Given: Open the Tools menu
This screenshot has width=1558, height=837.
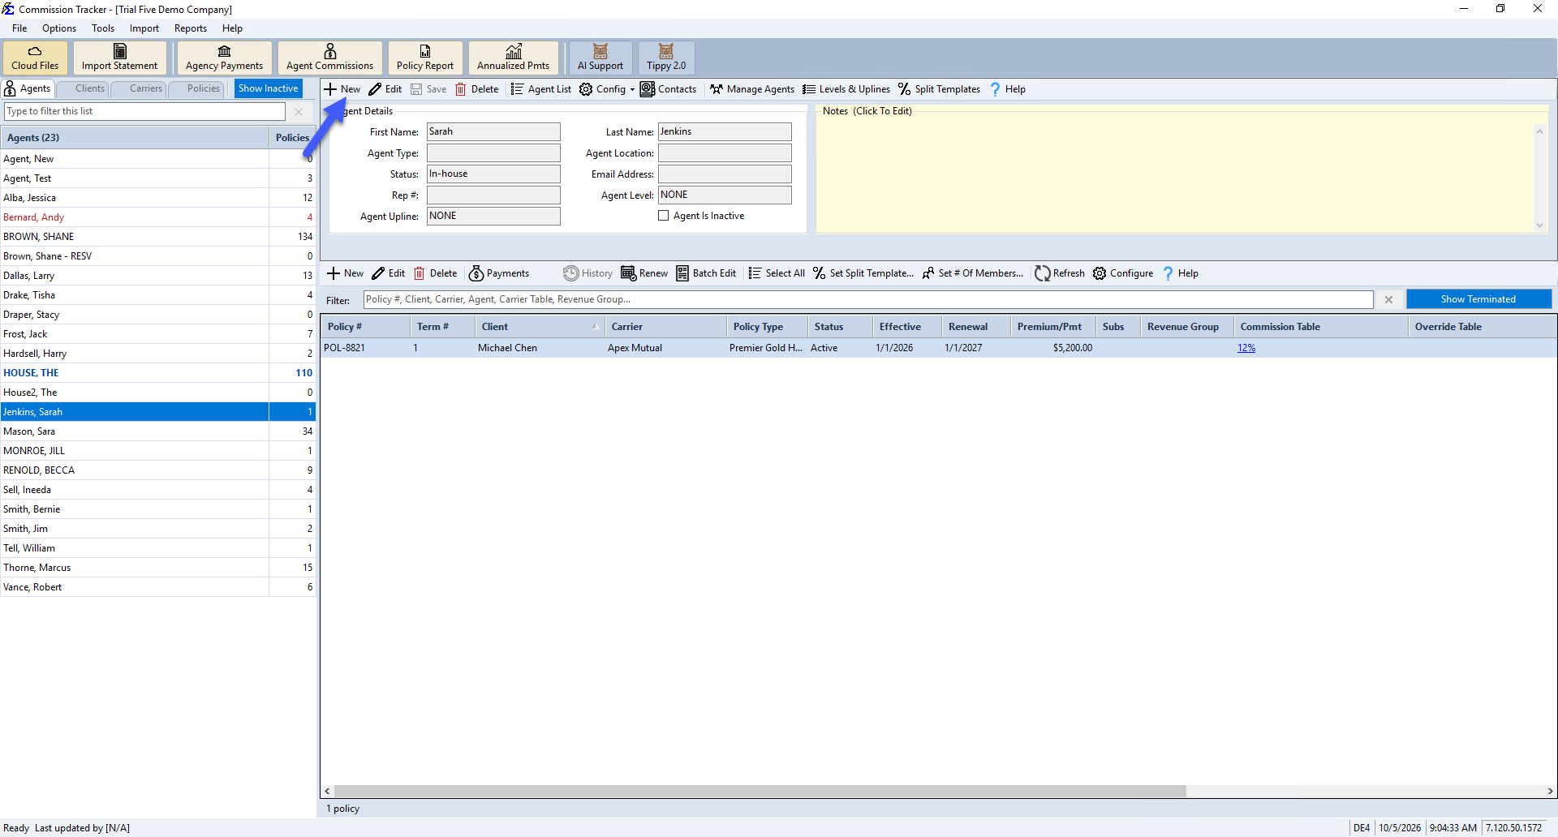Looking at the screenshot, I should coord(103,28).
